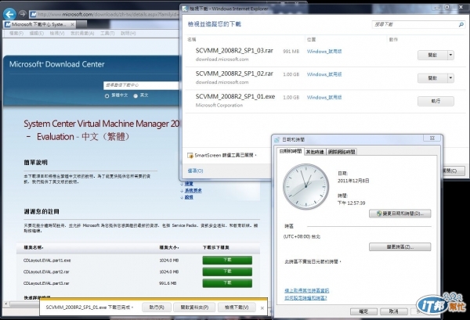The width and height of the screenshot is (470, 320).
Task: Select the Microsoft 下載中心 browser tab
Action: (x=40, y=24)
